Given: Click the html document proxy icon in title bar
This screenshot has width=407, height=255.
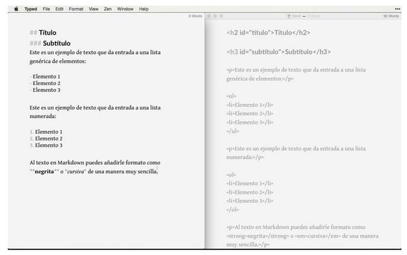Looking at the screenshot, I should pyautogui.click(x=289, y=16).
